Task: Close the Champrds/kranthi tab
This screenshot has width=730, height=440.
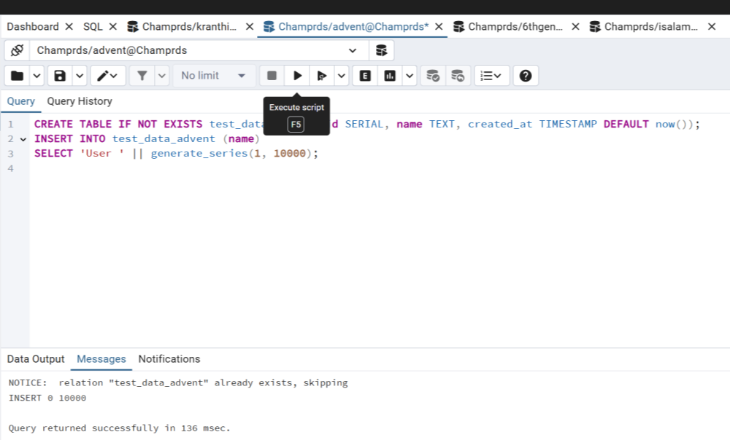Action: point(250,26)
